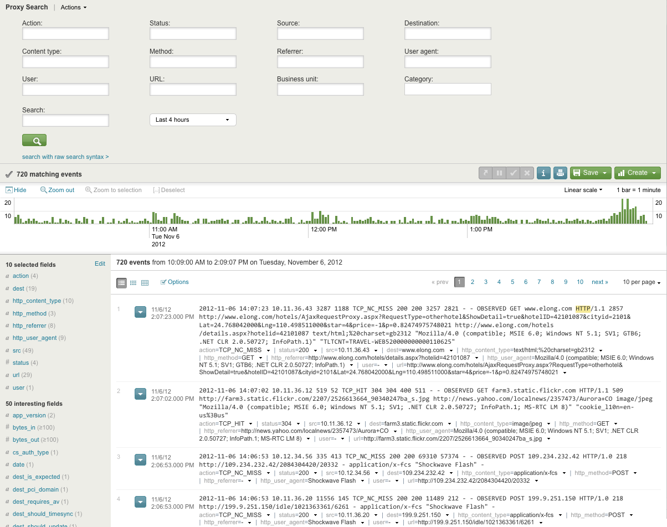Select the status field in sidebar
Viewport: 667px width, 527px height.
coord(20,363)
